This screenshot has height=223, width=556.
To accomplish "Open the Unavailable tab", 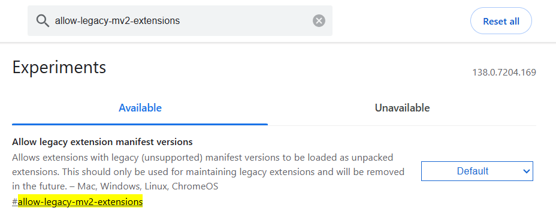I will [402, 108].
